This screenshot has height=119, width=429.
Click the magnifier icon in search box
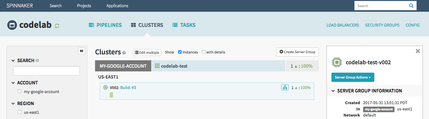(411, 6)
